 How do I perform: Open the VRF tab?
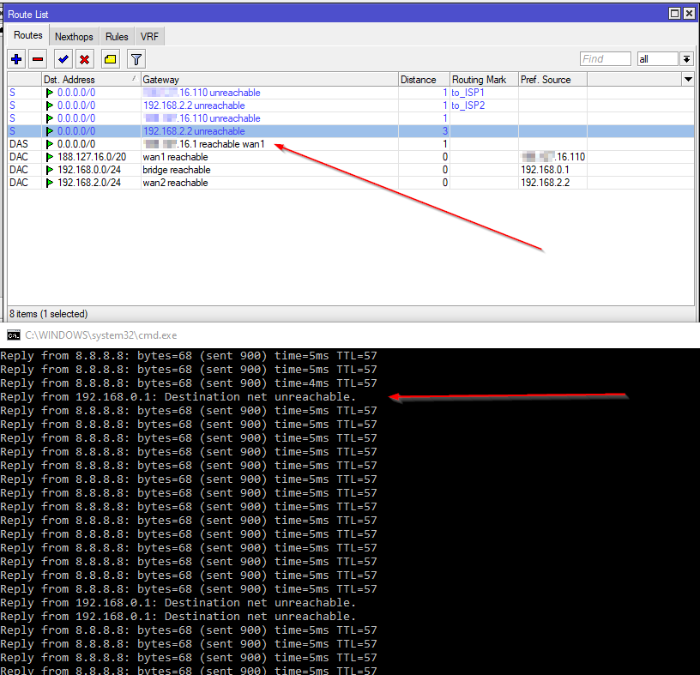tap(149, 37)
